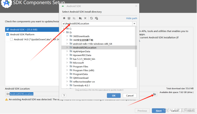The height and width of the screenshot is (114, 197).
Task: Uncheck the Android SDK checkbox
Action: point(8,30)
